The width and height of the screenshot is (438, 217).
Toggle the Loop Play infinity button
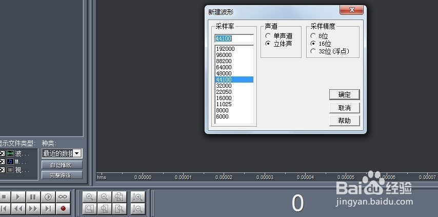pyautogui.click(x=63, y=197)
